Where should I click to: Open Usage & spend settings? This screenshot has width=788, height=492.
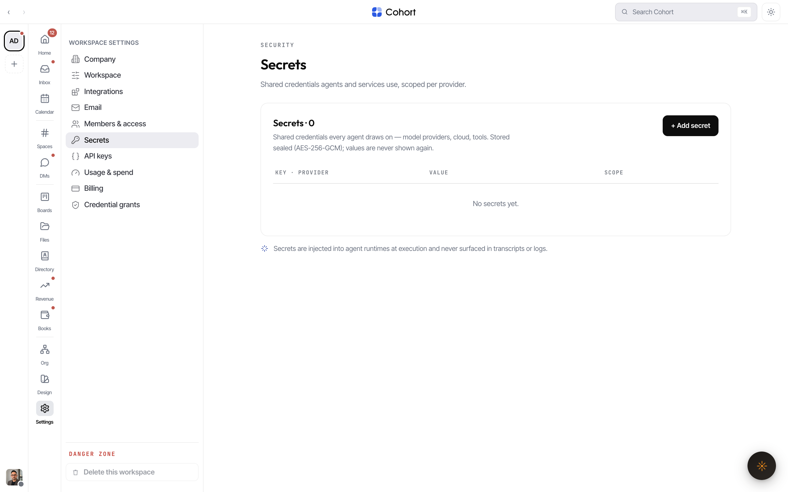coord(132,172)
